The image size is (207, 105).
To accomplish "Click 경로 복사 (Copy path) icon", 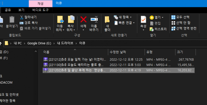I will point(22,23).
